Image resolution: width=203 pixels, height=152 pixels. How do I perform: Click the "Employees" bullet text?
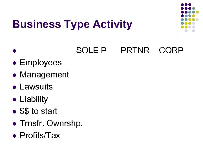(41, 62)
